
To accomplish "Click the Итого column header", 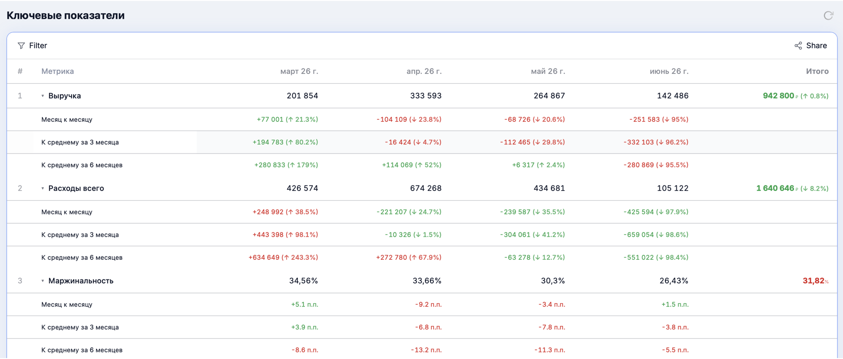I will click(817, 71).
